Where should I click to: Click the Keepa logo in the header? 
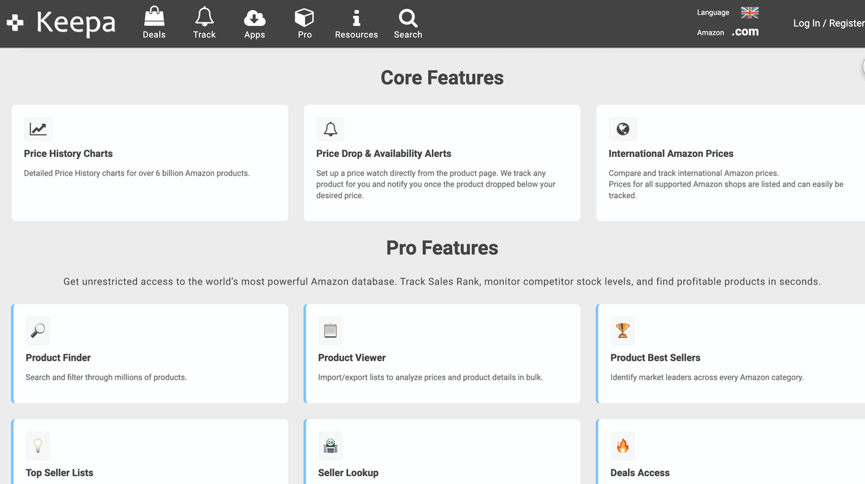click(x=61, y=22)
